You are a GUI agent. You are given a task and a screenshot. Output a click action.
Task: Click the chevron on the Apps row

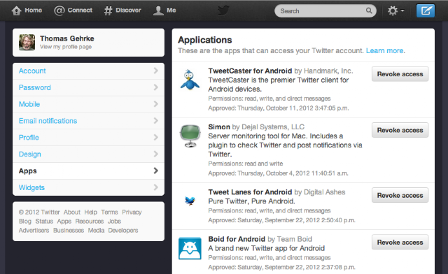point(155,171)
